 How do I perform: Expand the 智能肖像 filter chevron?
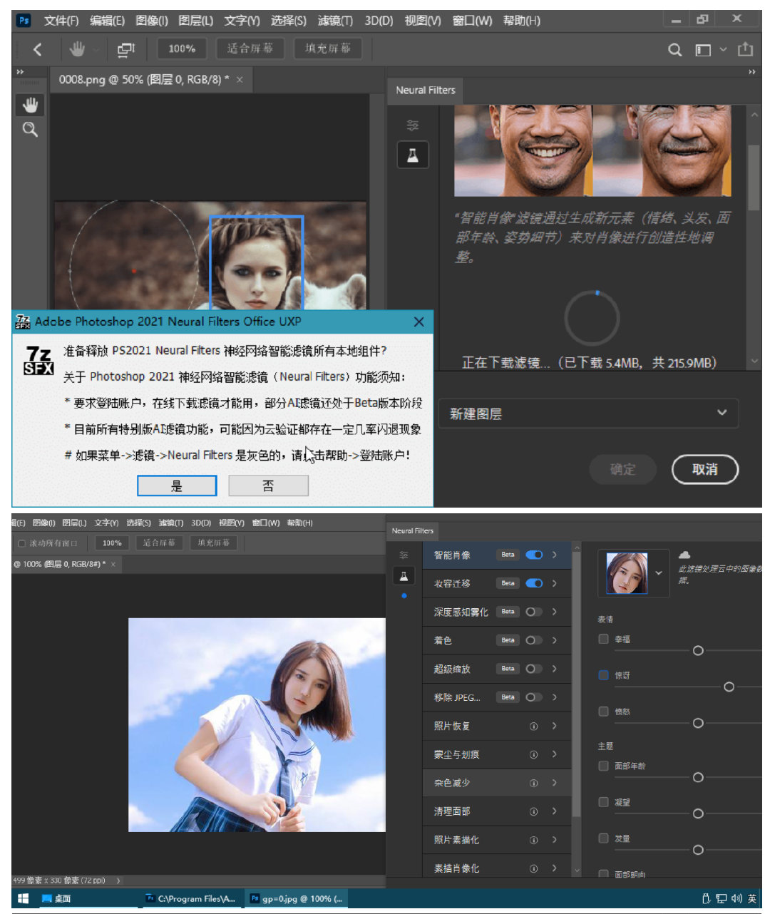(554, 555)
